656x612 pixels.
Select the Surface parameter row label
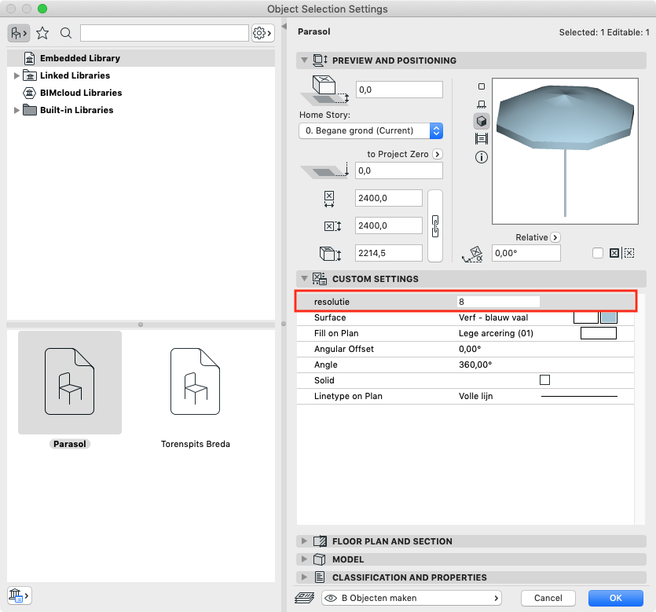pyautogui.click(x=330, y=317)
